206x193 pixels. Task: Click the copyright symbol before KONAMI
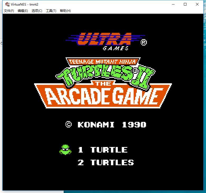tap(68, 125)
